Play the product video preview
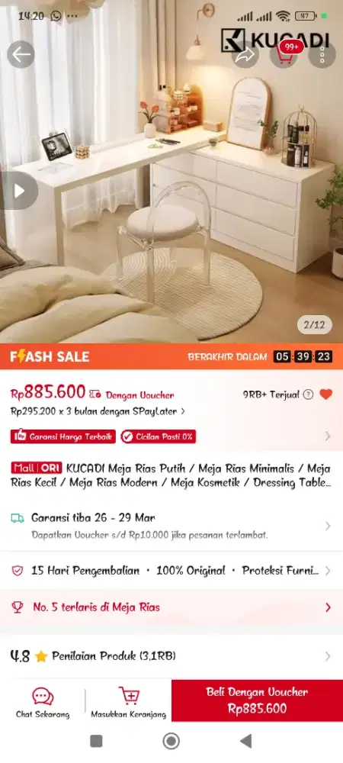 click(19, 191)
